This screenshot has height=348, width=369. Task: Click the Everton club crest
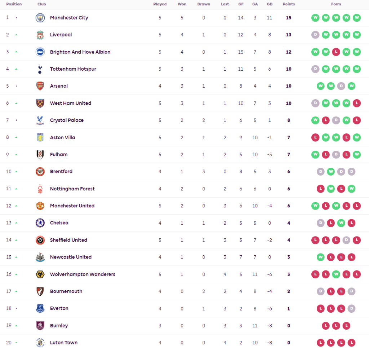40,308
